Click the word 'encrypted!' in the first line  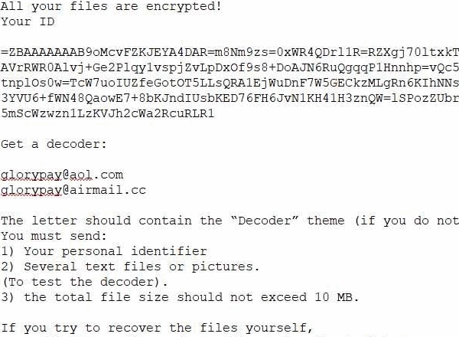pos(184,7)
